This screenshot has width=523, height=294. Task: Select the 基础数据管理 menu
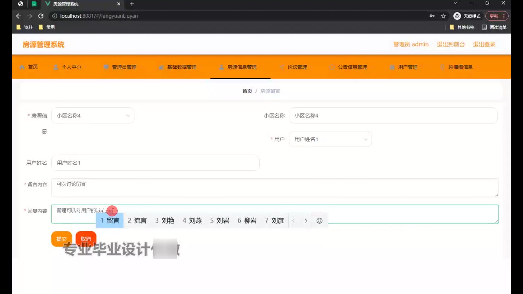pos(181,67)
